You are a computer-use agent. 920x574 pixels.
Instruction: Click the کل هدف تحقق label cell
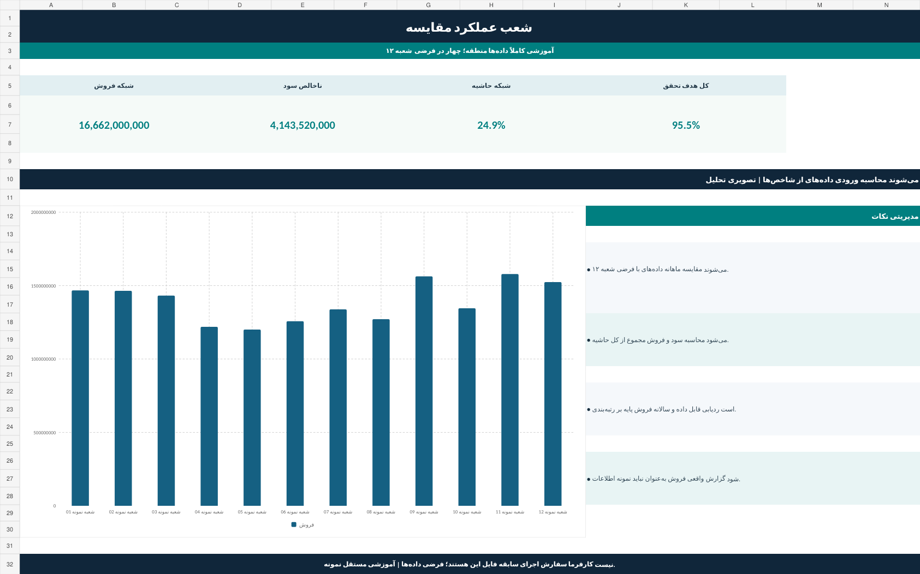coord(686,86)
